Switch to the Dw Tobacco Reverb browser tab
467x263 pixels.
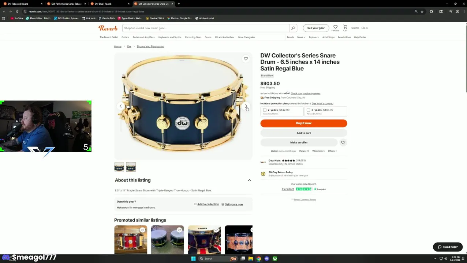point(20,4)
